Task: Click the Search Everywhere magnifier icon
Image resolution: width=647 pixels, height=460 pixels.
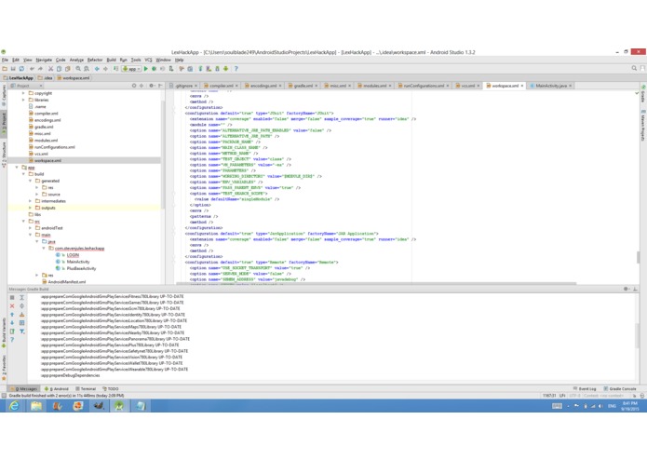Action: point(634,69)
